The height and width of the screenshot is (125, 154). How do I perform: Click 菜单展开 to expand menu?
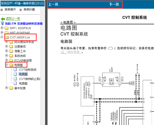pos(10,9)
